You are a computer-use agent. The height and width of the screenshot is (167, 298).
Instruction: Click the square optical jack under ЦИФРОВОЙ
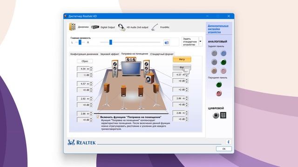point(223,115)
